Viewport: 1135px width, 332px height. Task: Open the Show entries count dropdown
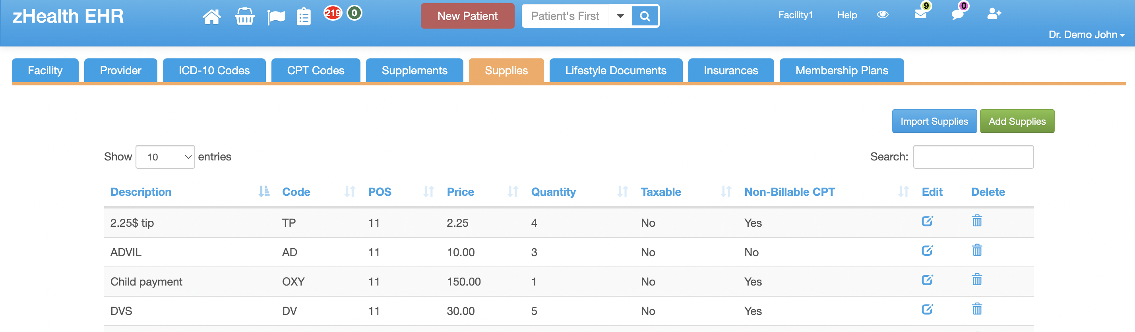165,157
